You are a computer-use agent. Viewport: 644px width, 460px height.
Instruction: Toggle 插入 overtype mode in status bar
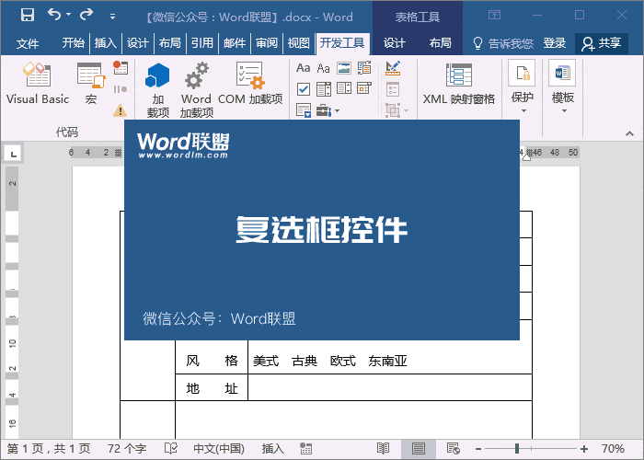[x=273, y=449]
